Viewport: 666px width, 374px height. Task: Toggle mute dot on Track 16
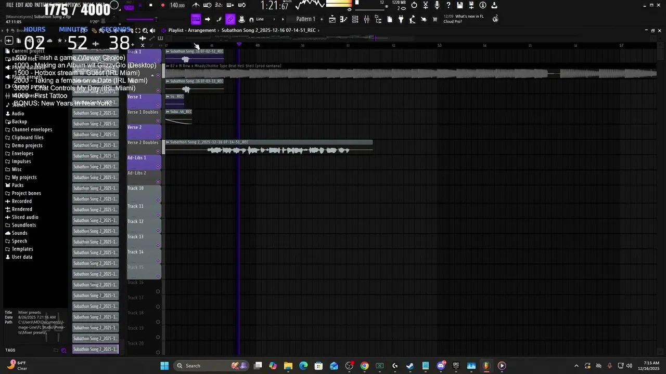click(x=158, y=291)
